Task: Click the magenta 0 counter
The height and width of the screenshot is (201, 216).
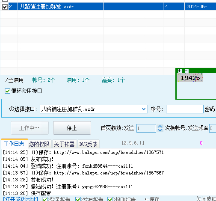Action: pyautogui.click(x=201, y=143)
